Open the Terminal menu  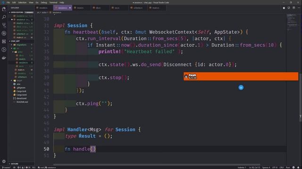53,2
